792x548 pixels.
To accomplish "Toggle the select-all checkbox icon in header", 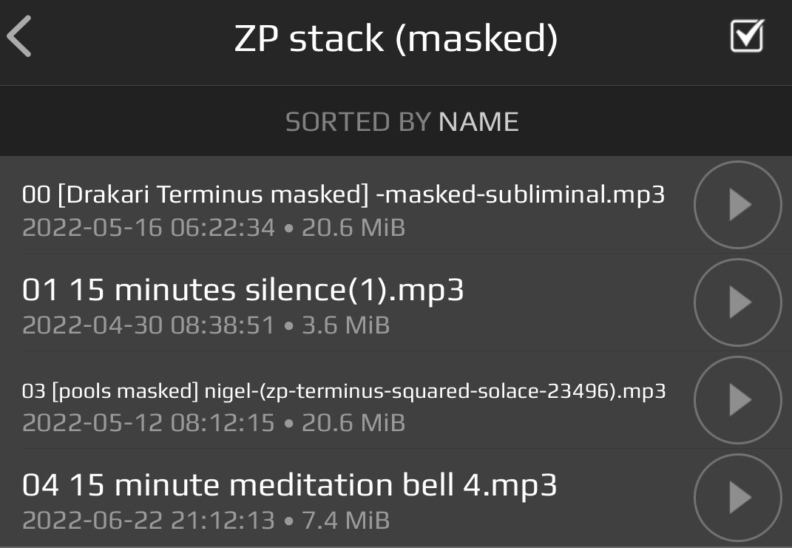I will (747, 35).
